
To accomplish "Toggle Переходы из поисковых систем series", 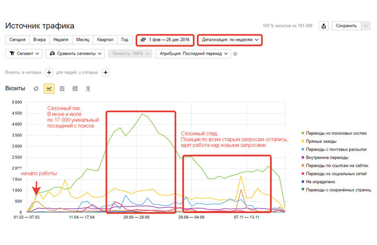I will pos(334,133).
